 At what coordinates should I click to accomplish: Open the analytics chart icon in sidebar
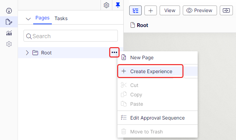point(9,33)
